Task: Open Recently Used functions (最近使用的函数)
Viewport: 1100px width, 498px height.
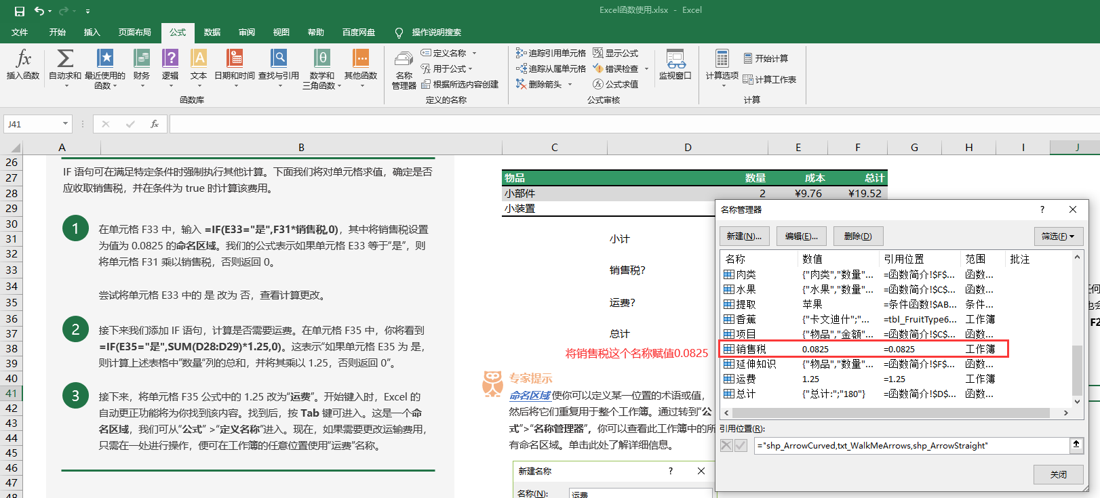Action: 105,68
